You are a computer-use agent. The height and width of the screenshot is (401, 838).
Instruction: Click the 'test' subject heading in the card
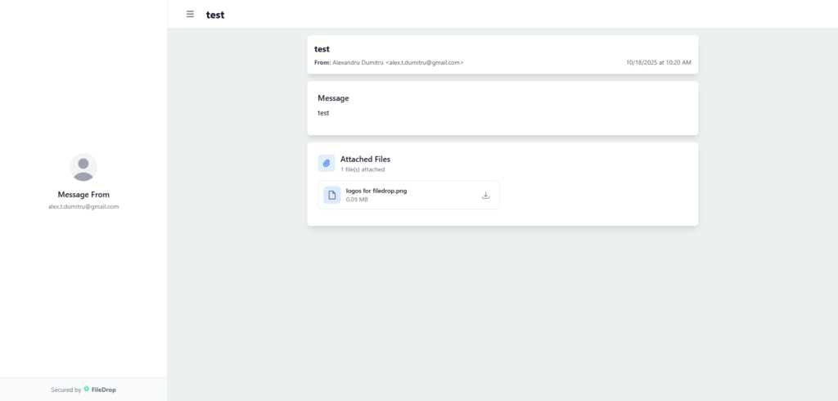tap(322, 49)
